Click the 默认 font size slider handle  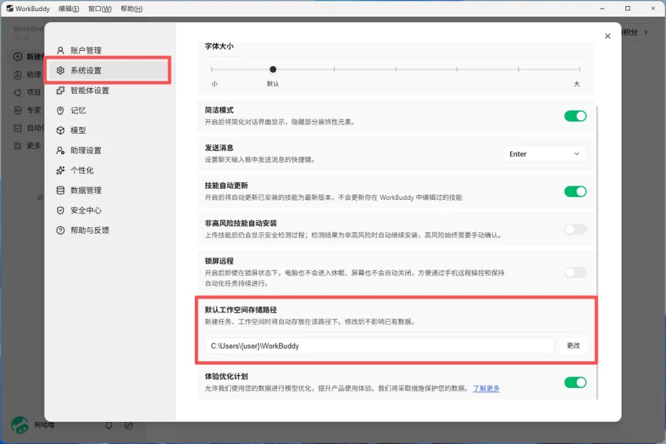pyautogui.click(x=273, y=69)
